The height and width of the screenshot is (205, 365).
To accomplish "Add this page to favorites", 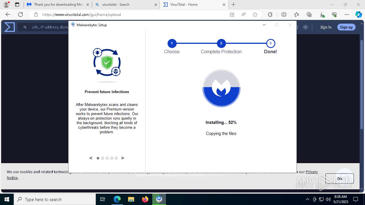I will [x=255, y=15].
